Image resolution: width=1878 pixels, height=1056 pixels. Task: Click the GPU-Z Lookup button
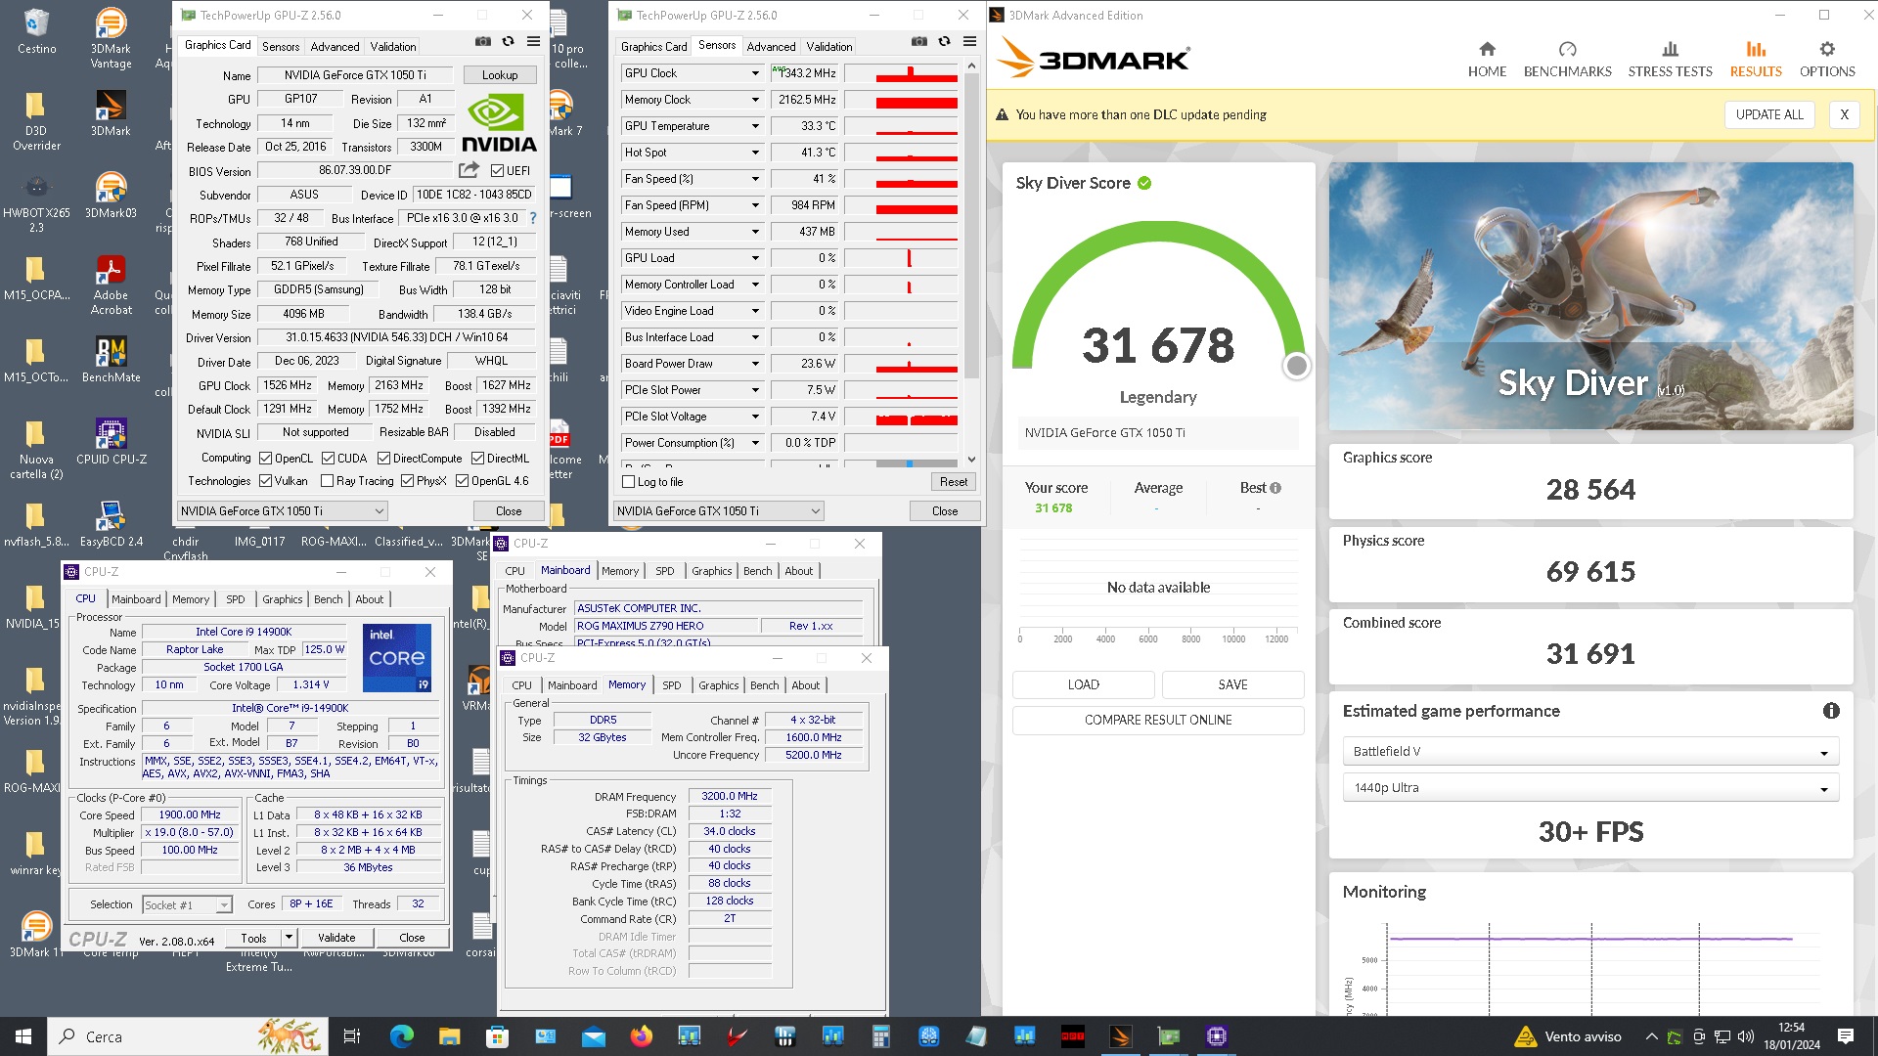499,75
